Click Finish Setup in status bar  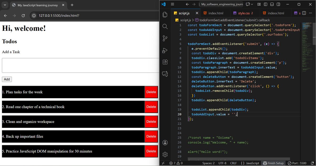(273, 163)
